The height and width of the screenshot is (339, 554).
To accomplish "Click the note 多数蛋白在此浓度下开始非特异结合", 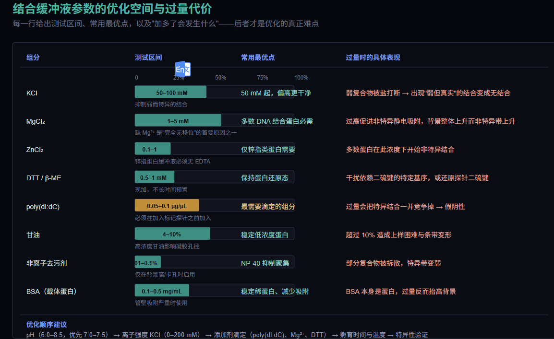I will [x=400, y=150].
